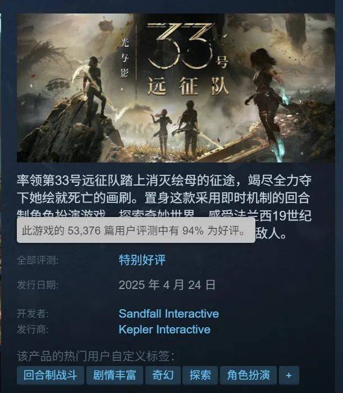Click the 开发者 label

point(33,314)
